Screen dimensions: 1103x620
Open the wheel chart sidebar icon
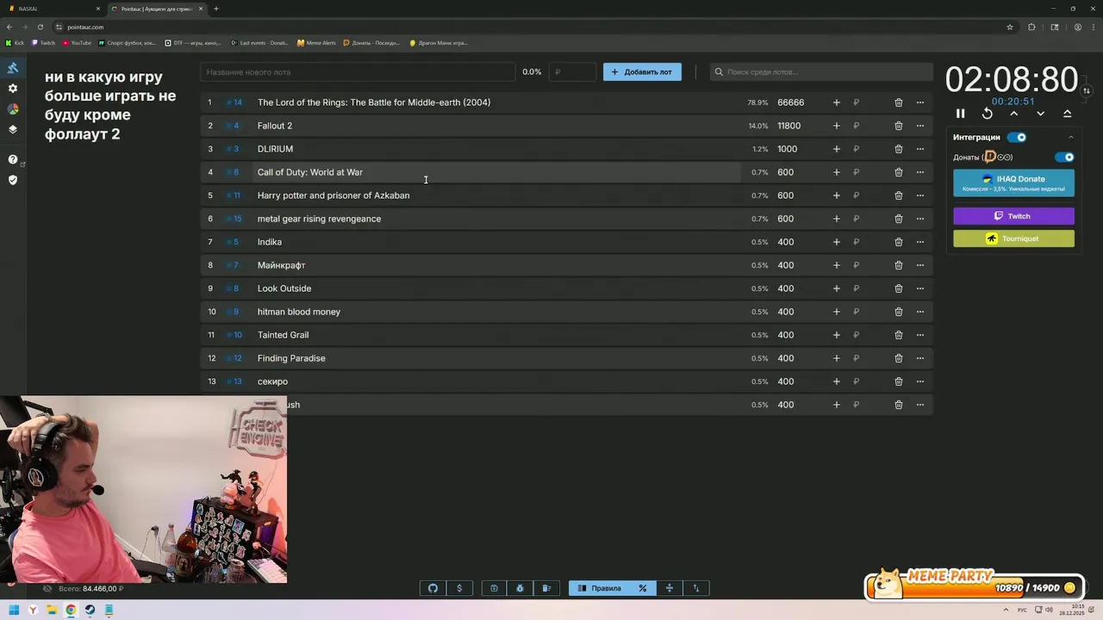pos(13,109)
